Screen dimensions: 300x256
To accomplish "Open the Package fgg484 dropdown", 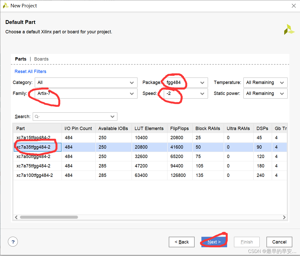I will [x=185, y=82].
